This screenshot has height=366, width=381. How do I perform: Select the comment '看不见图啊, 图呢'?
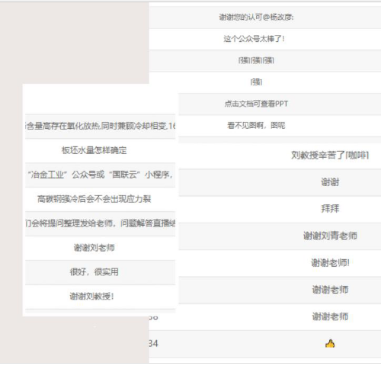pyautogui.click(x=256, y=125)
